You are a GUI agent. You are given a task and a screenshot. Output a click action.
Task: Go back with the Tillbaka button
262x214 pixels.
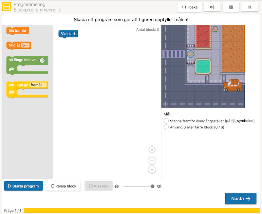coord(189,7)
